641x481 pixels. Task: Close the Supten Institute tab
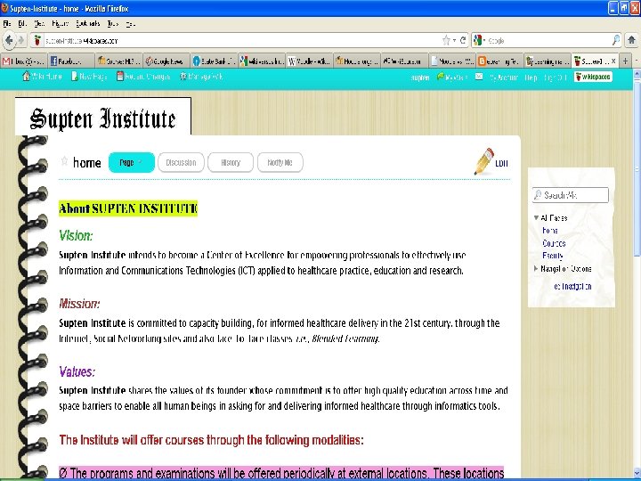(x=613, y=61)
